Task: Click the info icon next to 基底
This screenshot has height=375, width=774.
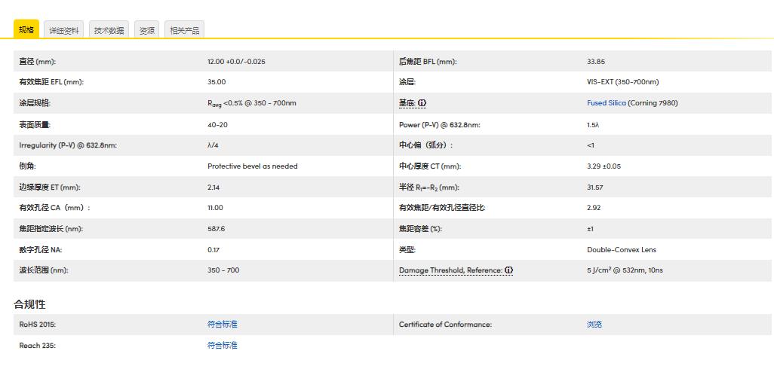Action: click(x=422, y=103)
